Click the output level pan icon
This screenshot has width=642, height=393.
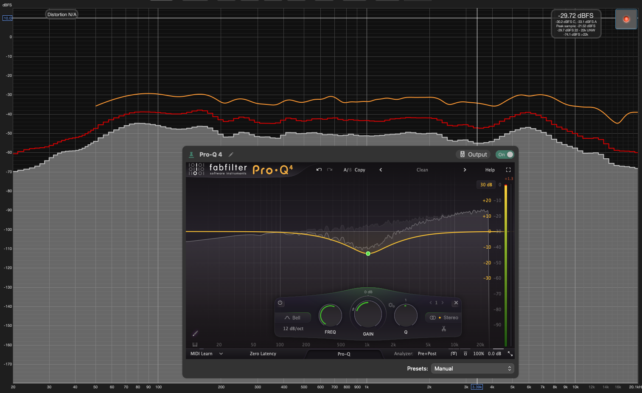point(465,354)
